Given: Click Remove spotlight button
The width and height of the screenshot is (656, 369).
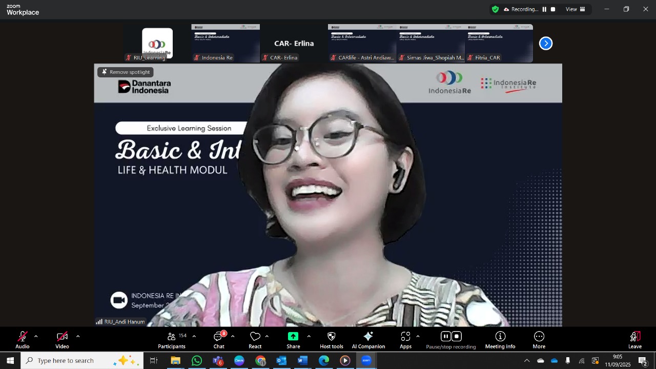Looking at the screenshot, I should click(126, 72).
